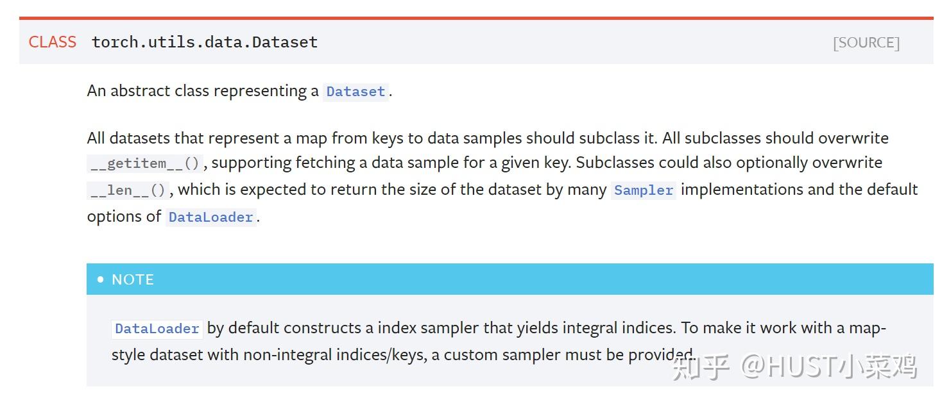942x405 pixels.
Task: Click 'An abstract class representing a' text
Action: pyautogui.click(x=203, y=91)
